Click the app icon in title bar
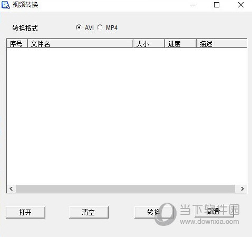The height and width of the screenshot is (237, 252). pyautogui.click(x=5, y=5)
